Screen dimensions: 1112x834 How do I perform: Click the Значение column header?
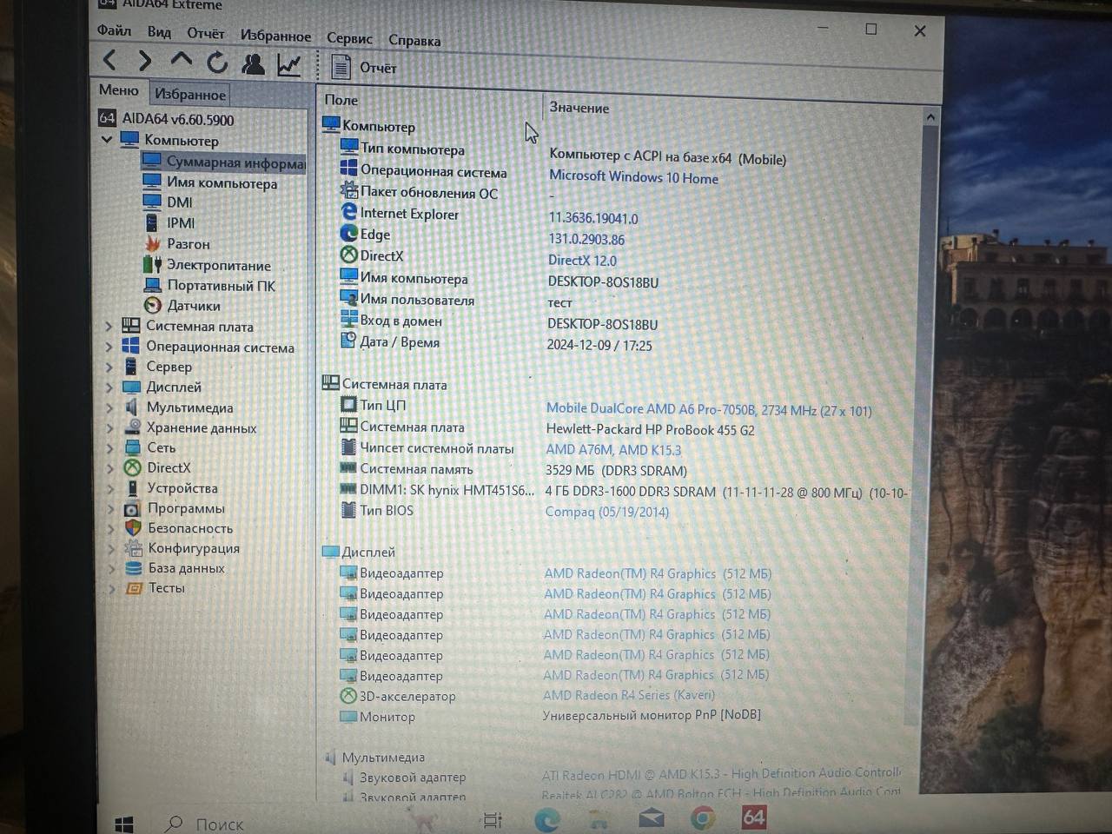pos(579,108)
